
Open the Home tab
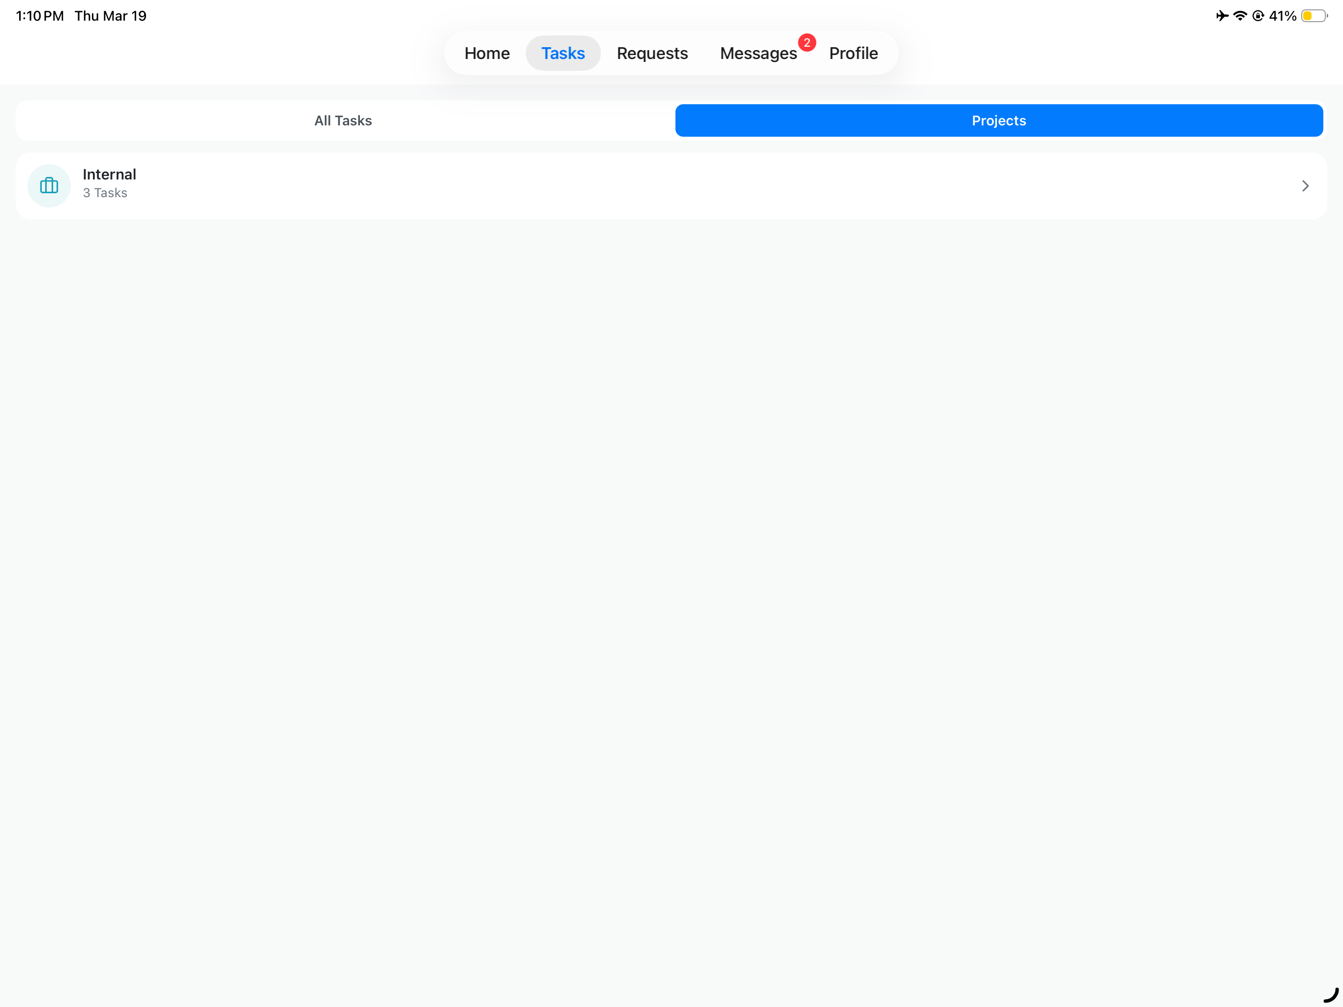click(x=486, y=54)
